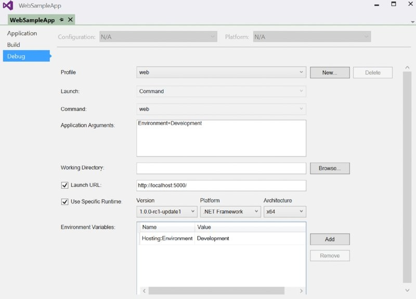Click the Working Directory field
Image resolution: width=416 pixels, height=299 pixels.
[222, 168]
